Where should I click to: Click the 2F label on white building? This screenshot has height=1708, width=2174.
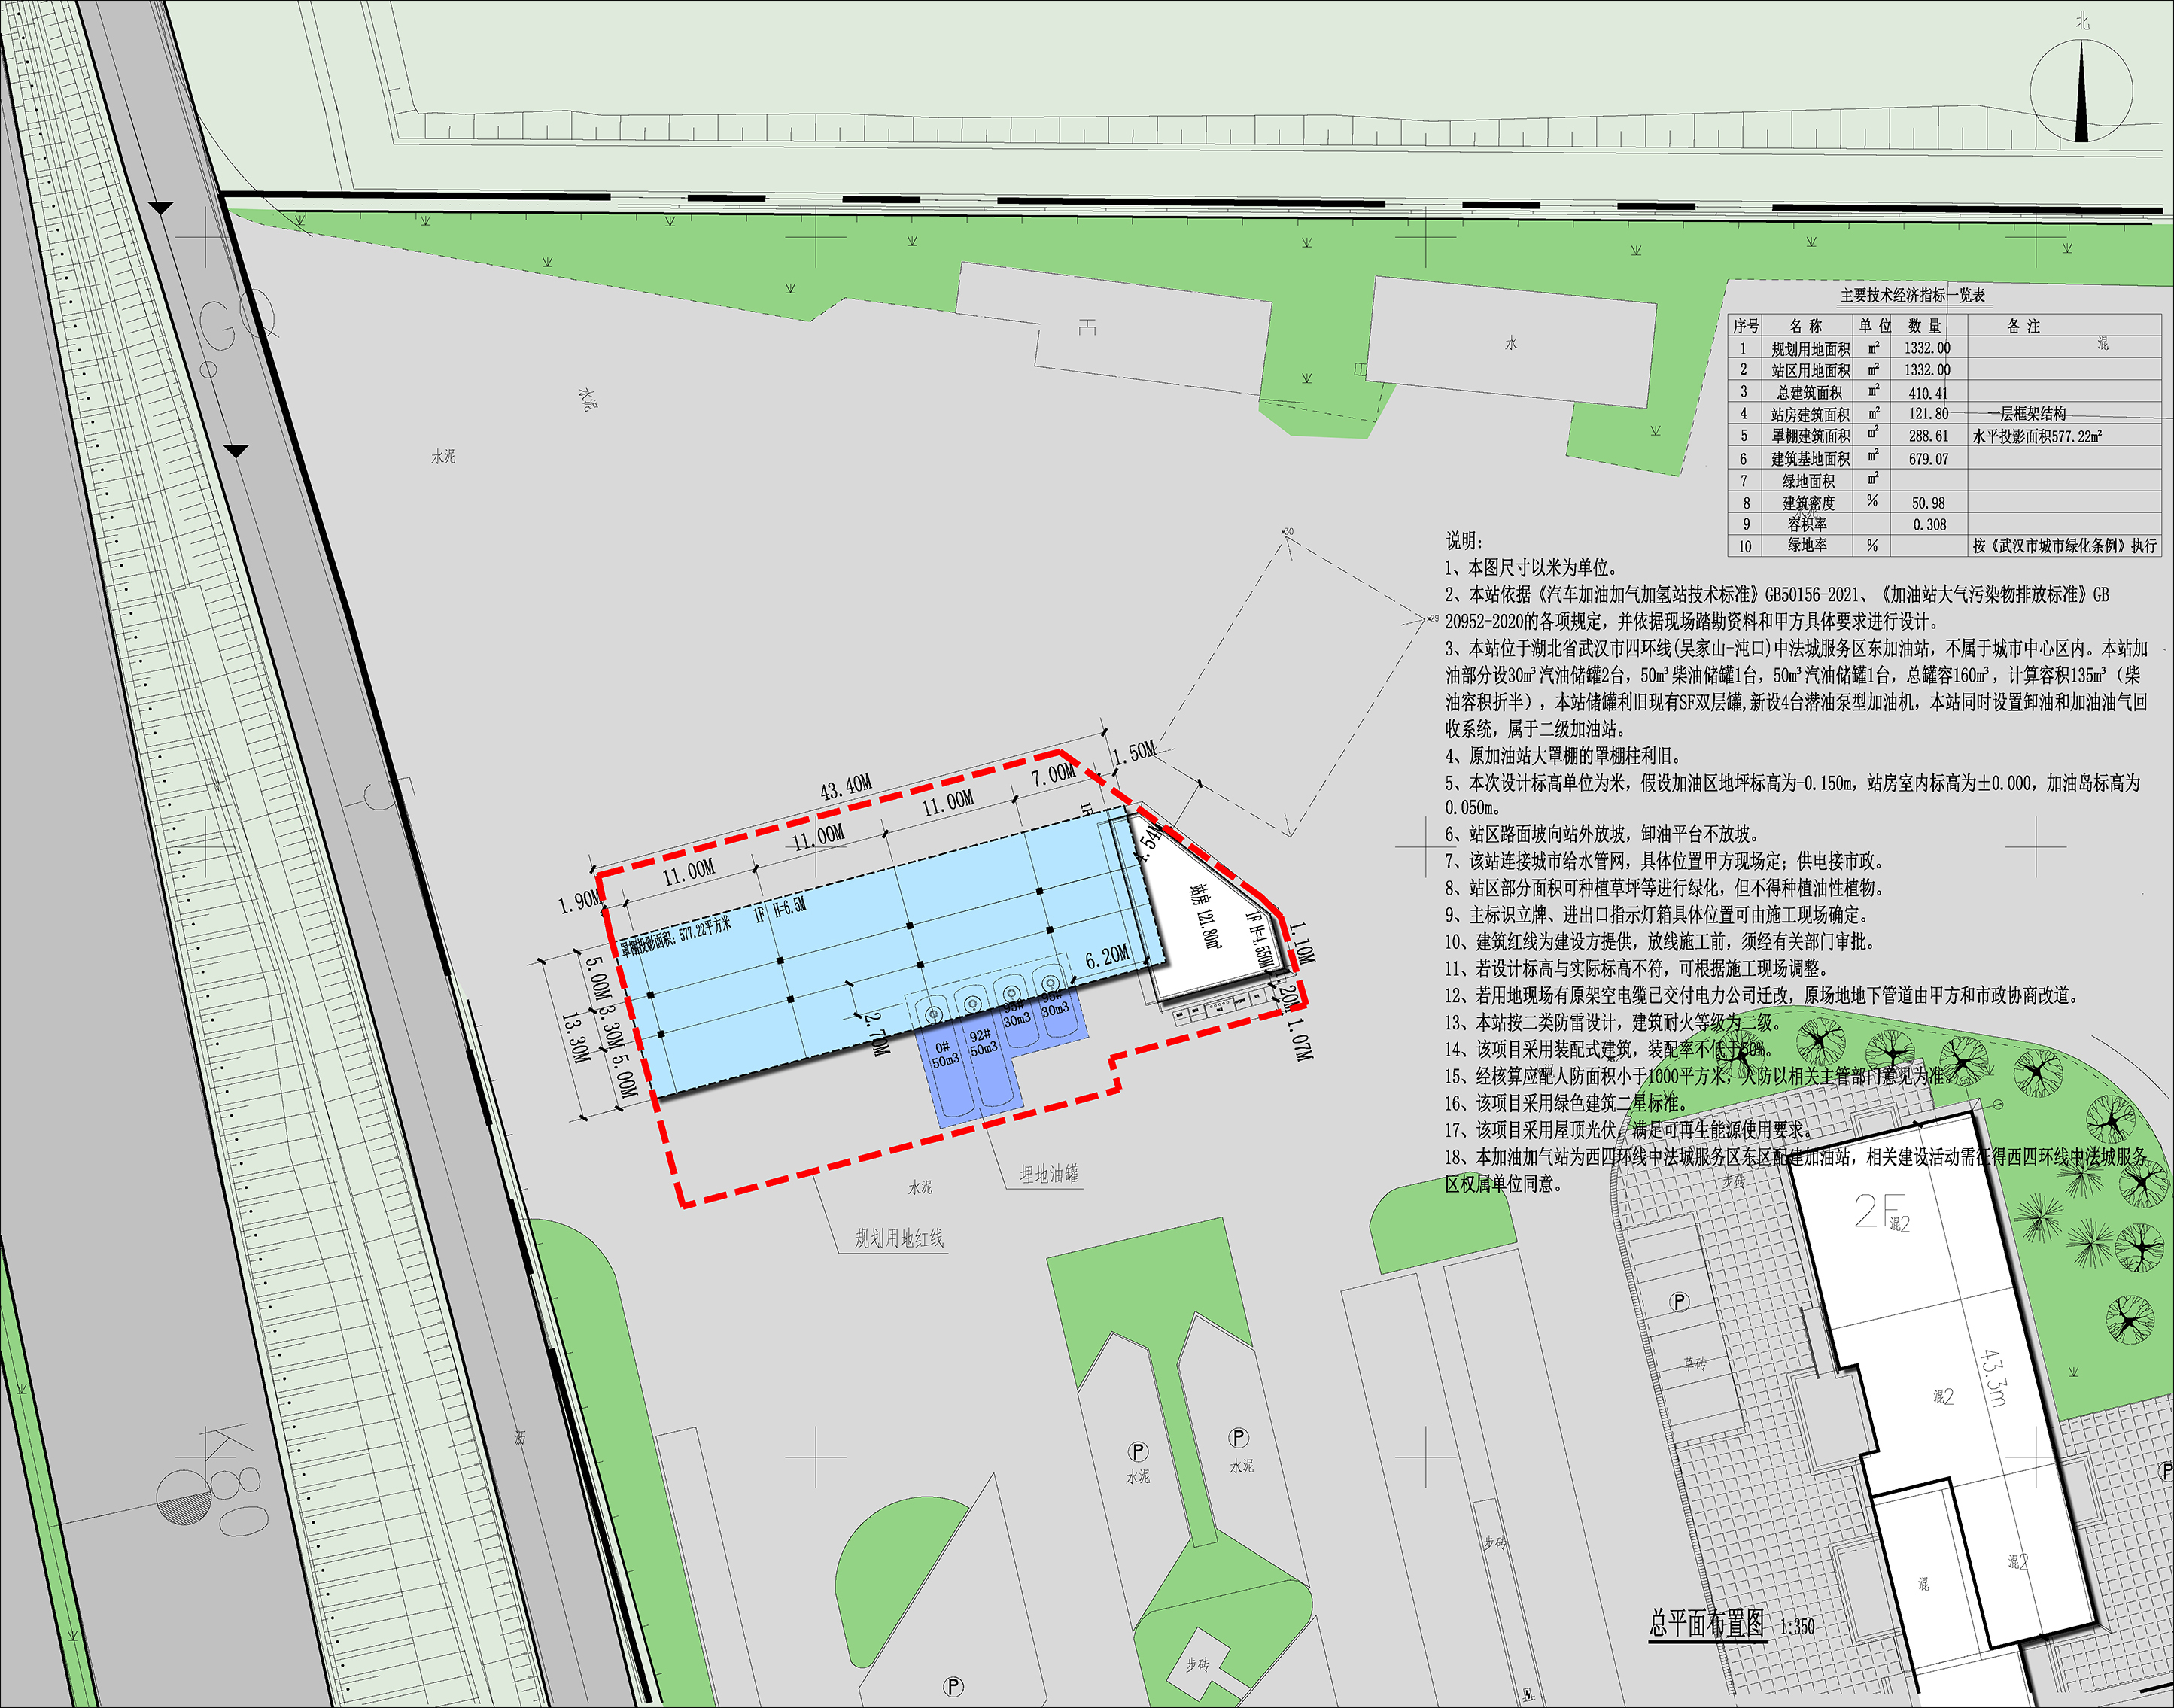1878,1212
